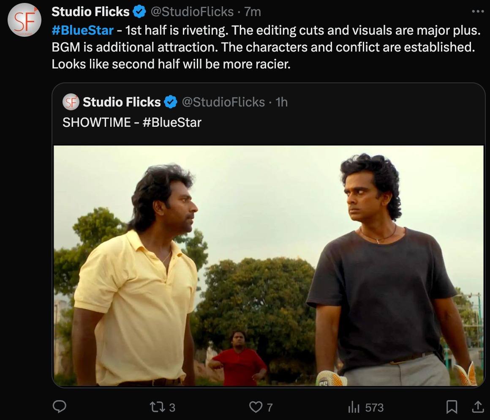Image resolution: width=490 pixels, height=420 pixels.
Task: Open the quoted tweet's "SHOWTIME - #BlueStar" text
Action: point(132,122)
